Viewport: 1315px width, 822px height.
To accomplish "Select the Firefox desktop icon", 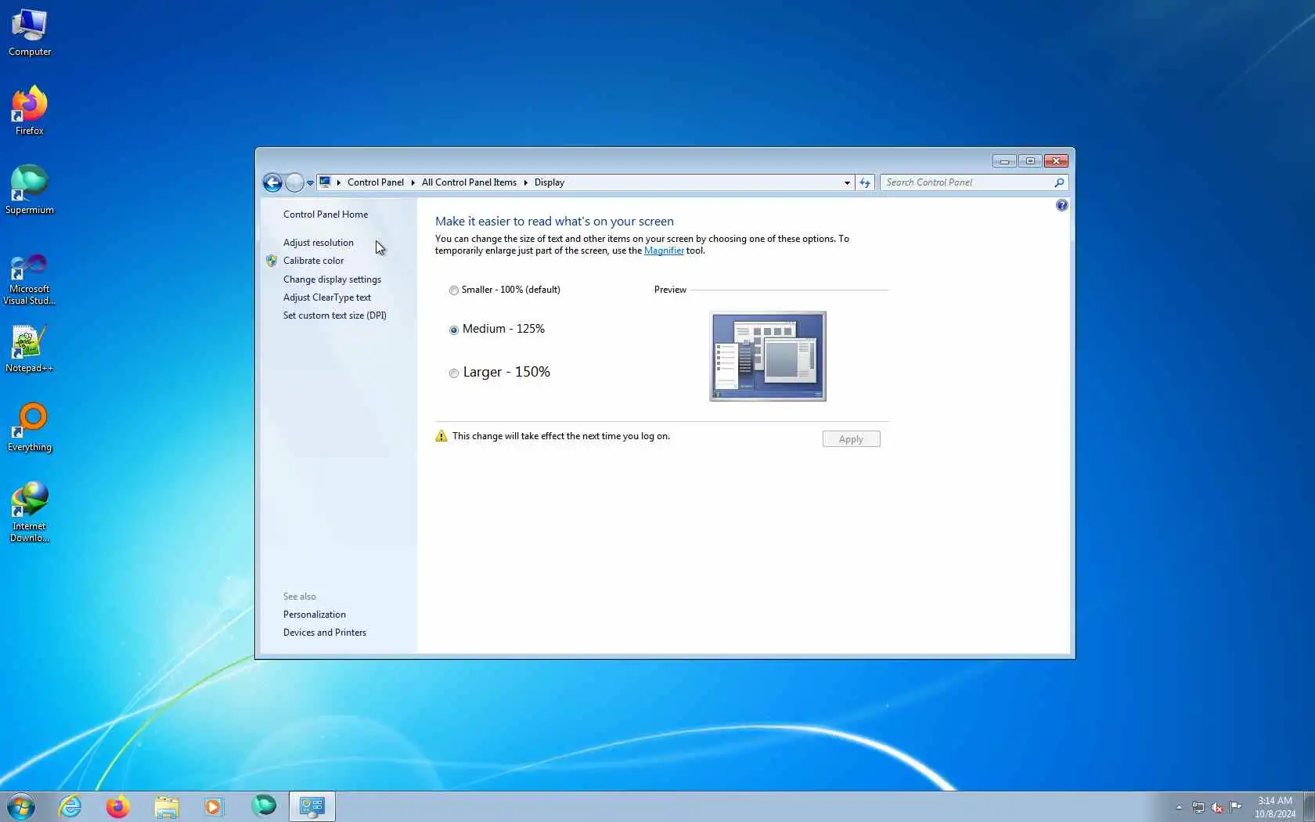I will [30, 111].
